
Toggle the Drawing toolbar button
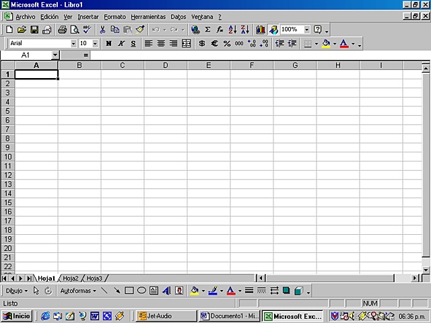(x=273, y=30)
